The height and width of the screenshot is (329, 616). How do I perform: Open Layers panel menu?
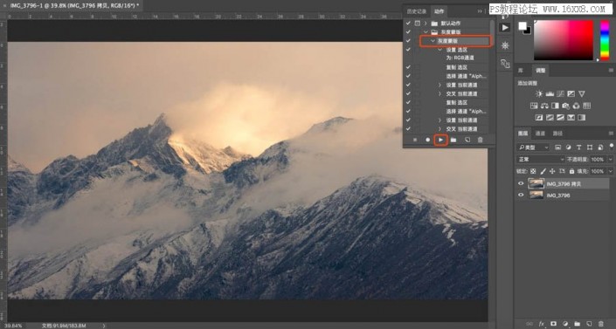click(611, 134)
